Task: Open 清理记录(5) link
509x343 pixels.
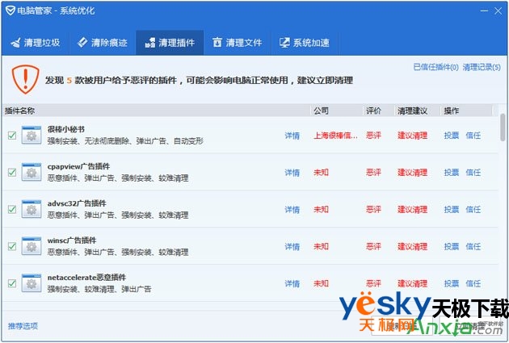Action: click(x=482, y=67)
